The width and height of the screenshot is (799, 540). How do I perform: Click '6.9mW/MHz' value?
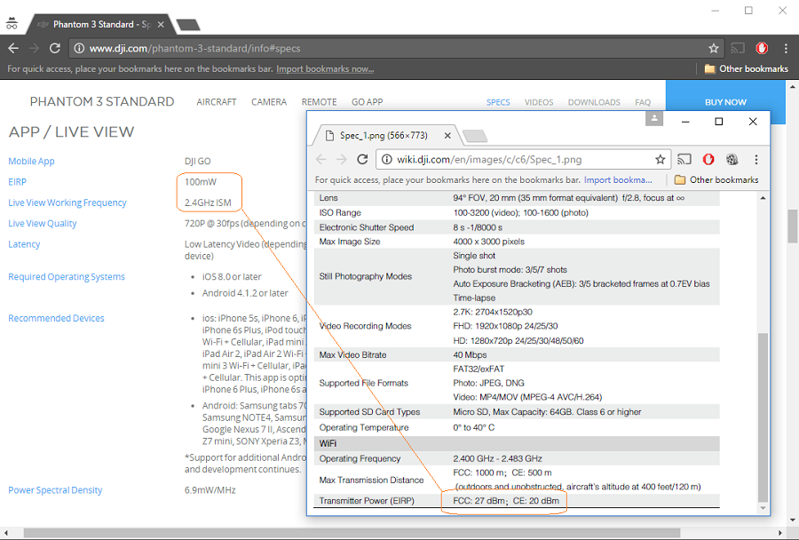pyautogui.click(x=210, y=490)
